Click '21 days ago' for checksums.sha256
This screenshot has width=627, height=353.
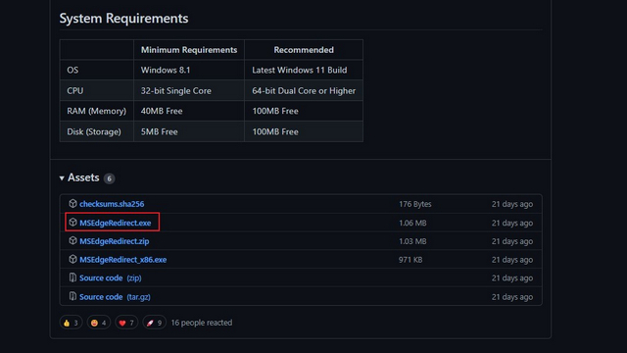(512, 204)
